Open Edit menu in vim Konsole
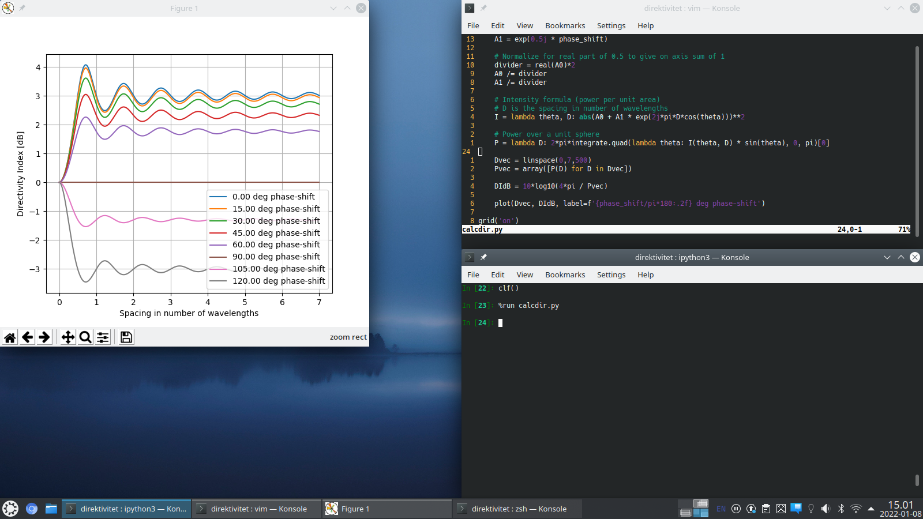 point(497,25)
